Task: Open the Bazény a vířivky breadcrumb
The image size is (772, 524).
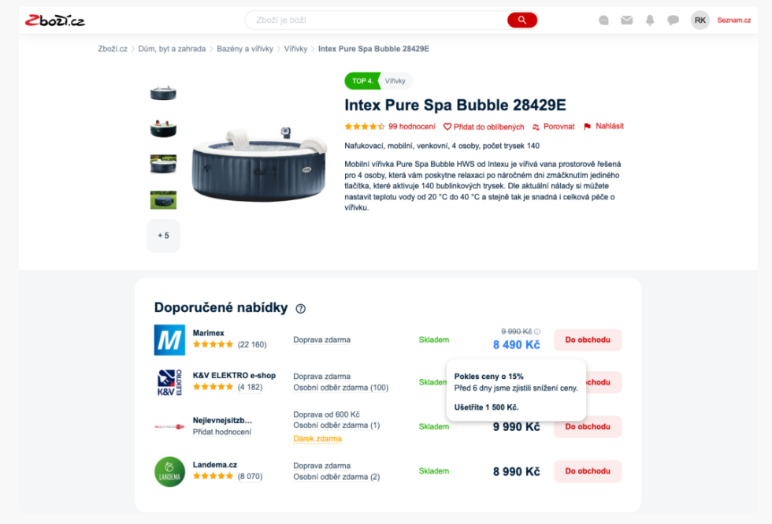Action: point(245,49)
